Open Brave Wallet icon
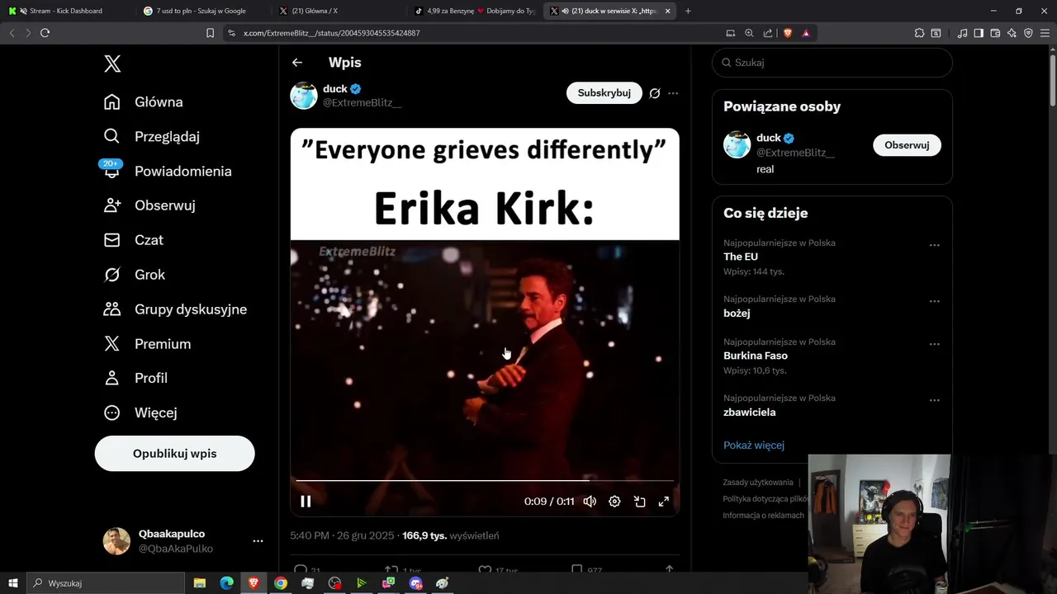The height and width of the screenshot is (594, 1057). pos(995,33)
